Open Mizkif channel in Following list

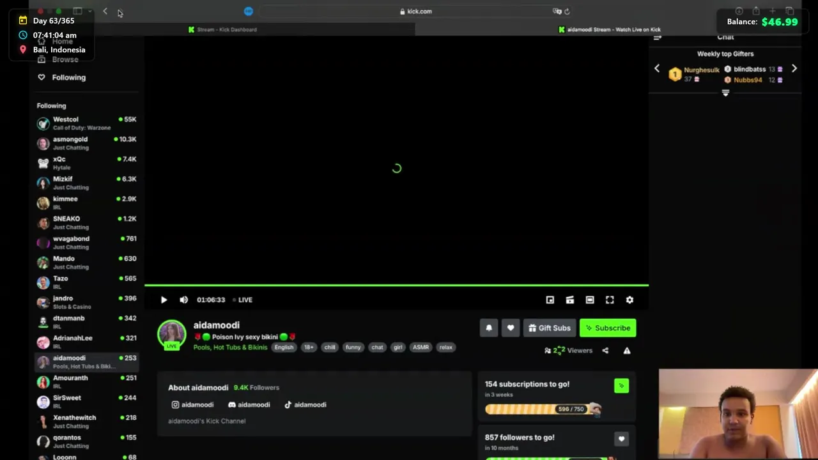[86, 183]
